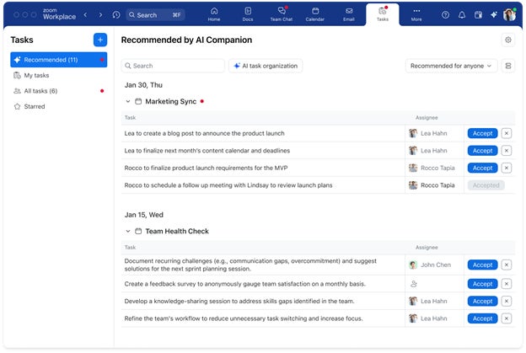Dismiss the knowledge-sharing session task
The height and width of the screenshot is (353, 526).
click(x=507, y=301)
